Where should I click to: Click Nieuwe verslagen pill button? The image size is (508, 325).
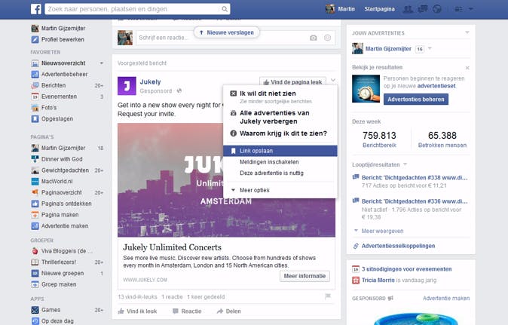coord(226,32)
